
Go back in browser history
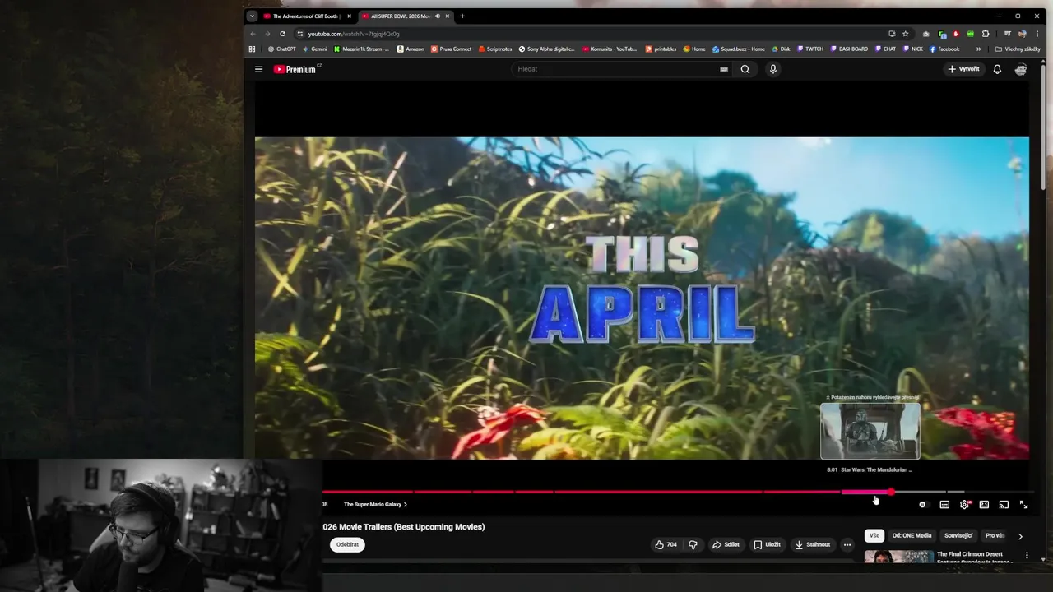[x=253, y=34]
